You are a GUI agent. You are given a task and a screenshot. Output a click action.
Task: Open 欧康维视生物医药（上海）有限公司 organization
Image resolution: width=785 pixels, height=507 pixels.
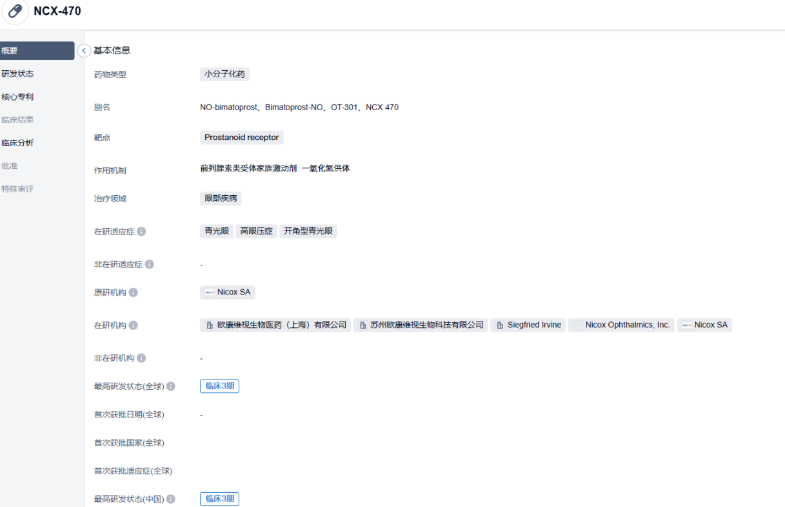[275, 325]
